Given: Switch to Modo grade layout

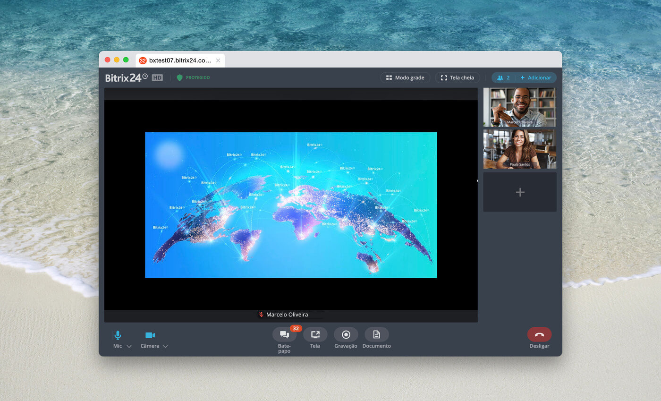Looking at the screenshot, I should [x=405, y=77].
